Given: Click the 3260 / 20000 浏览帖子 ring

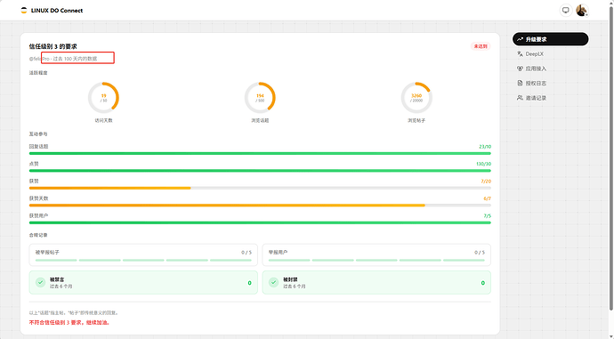Looking at the screenshot, I should (x=416, y=98).
